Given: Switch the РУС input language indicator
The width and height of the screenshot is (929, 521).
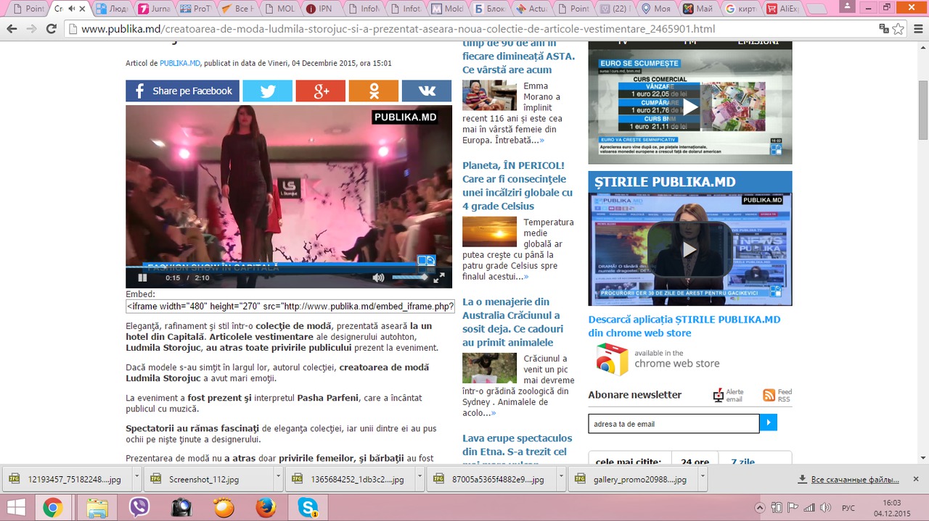Looking at the screenshot, I should click(848, 507).
